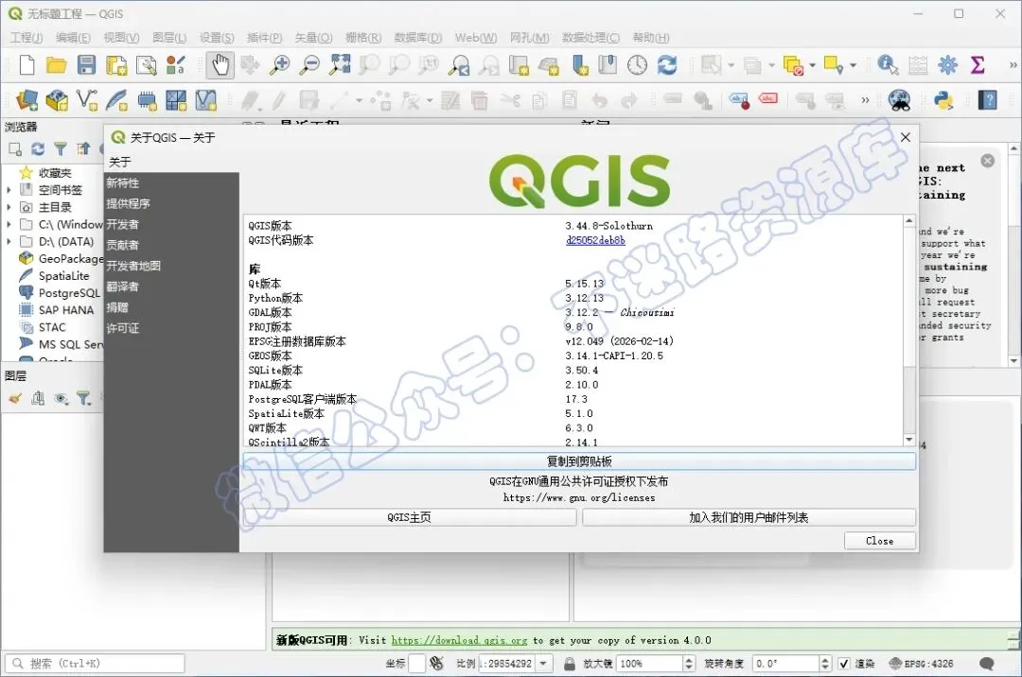Click the Copy to Clipboard button
Screen dimensions: 1022x677
(x=579, y=460)
